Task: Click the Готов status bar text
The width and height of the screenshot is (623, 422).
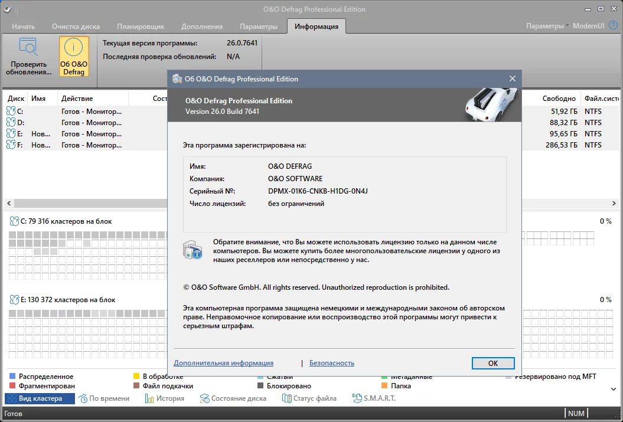Action: [13, 414]
